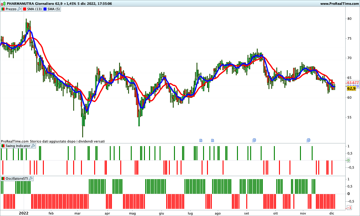
Task: Click the 55 level on the price axis
Action: [349, 117]
